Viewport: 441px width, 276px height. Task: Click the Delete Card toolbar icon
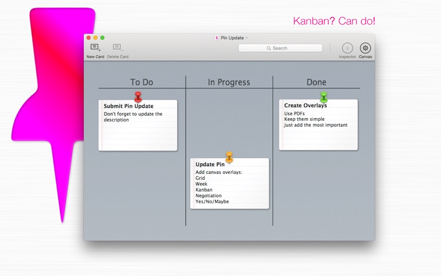pyautogui.click(x=117, y=47)
